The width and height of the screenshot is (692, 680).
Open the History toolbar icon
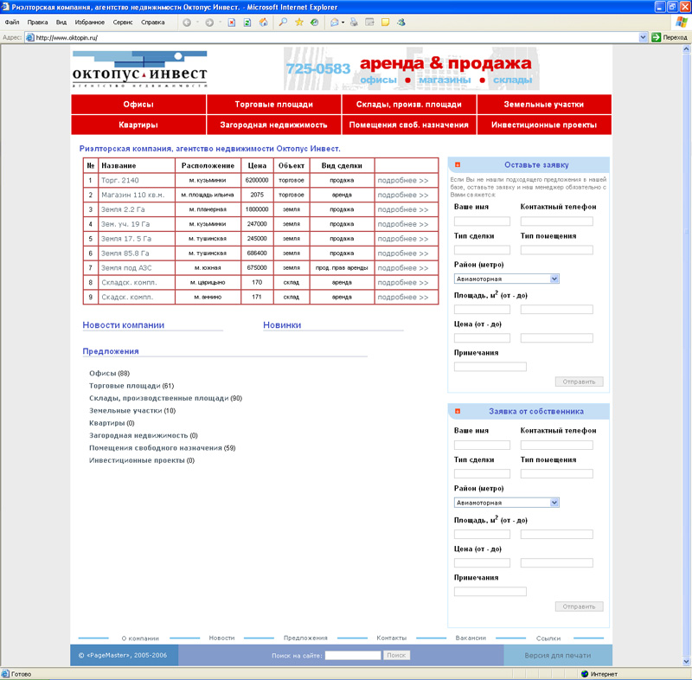314,22
